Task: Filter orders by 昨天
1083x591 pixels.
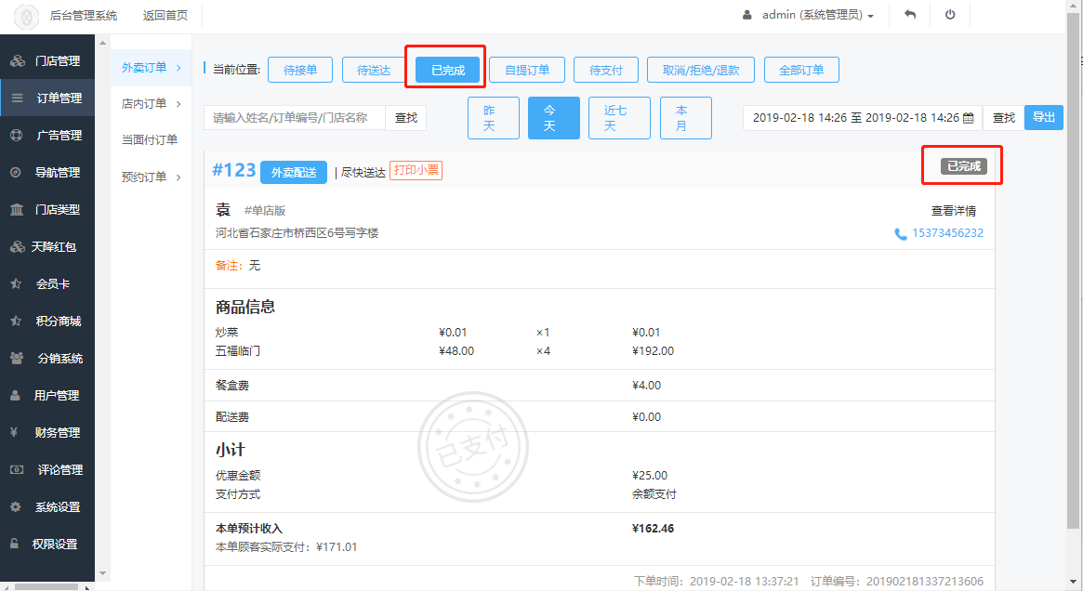Action: [x=493, y=118]
